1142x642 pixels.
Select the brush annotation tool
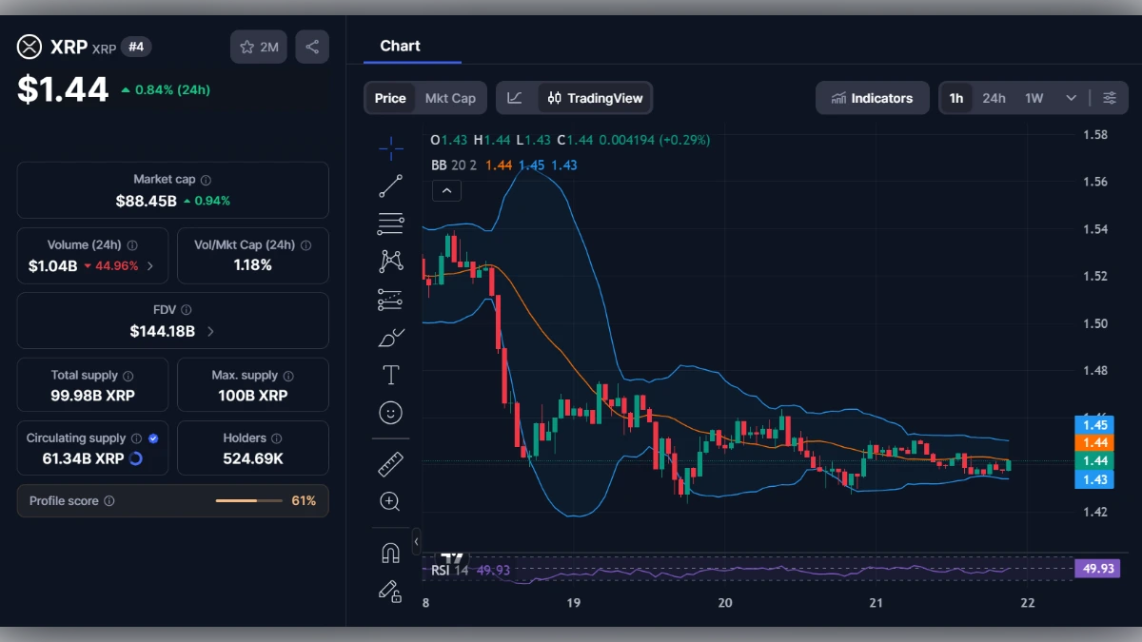390,337
